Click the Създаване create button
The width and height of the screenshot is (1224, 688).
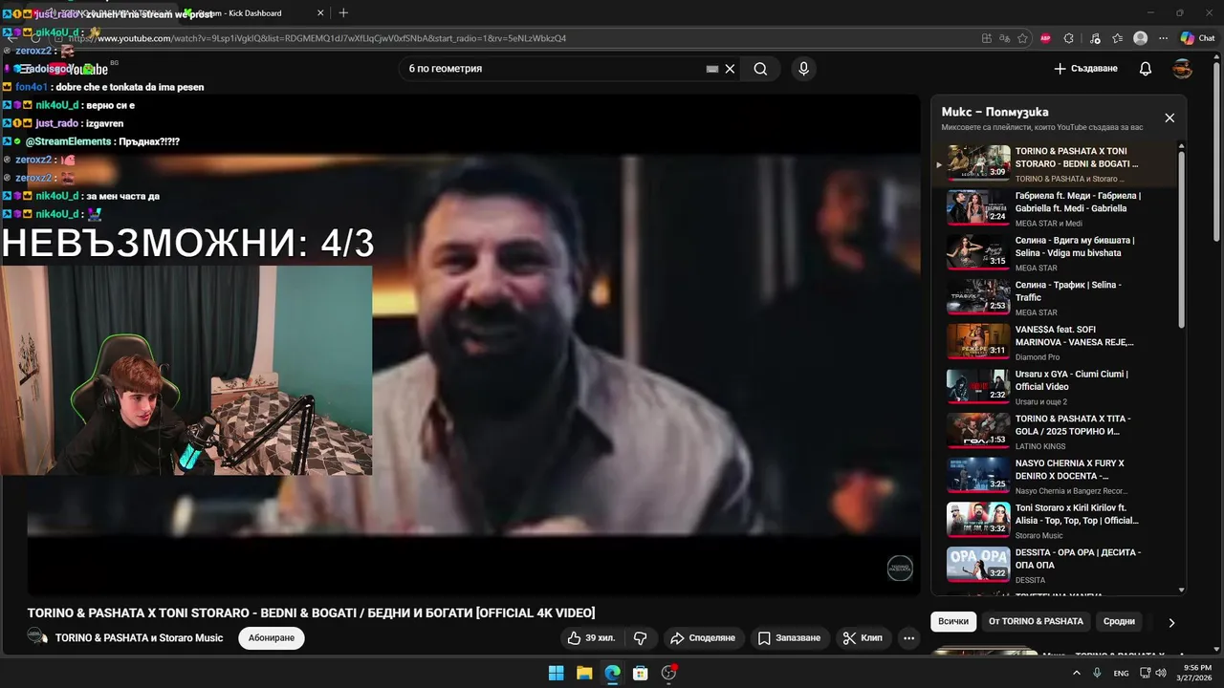[x=1085, y=69]
